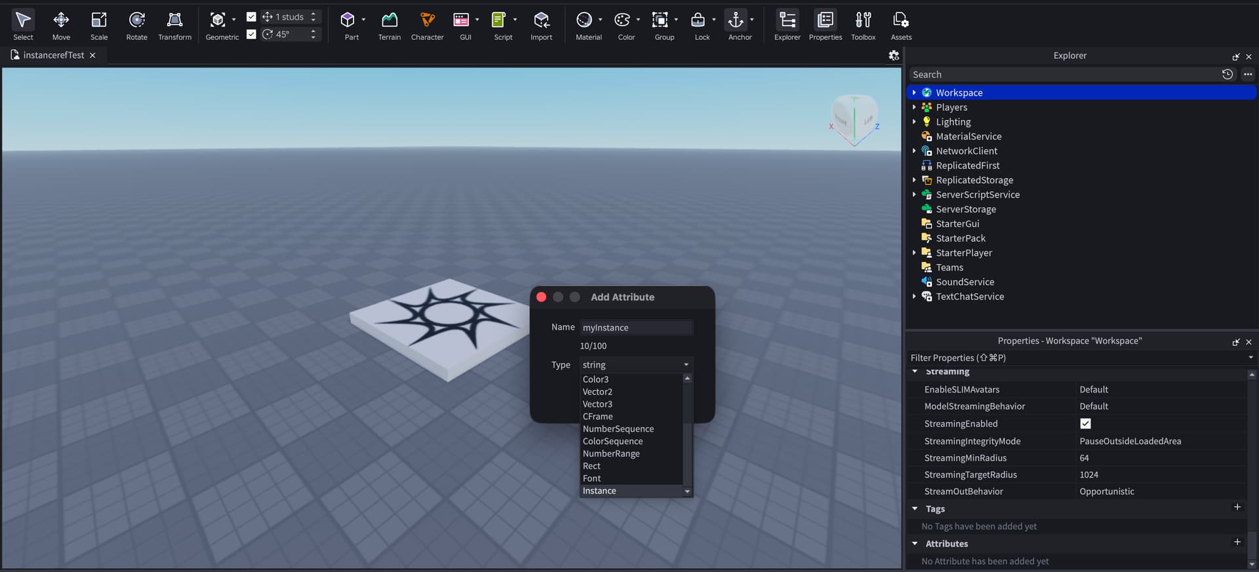Select ColorSequence attribute type
Viewport: 1259px width, 572px height.
631,441
